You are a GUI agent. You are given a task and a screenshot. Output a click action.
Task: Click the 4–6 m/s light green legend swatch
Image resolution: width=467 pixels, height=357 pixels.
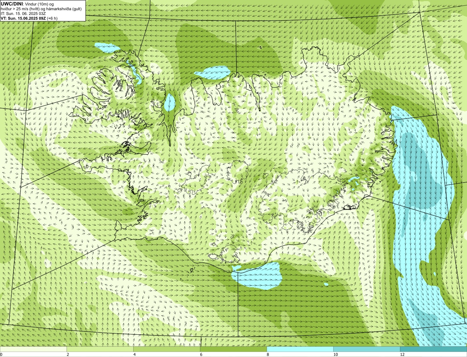click(167, 349)
